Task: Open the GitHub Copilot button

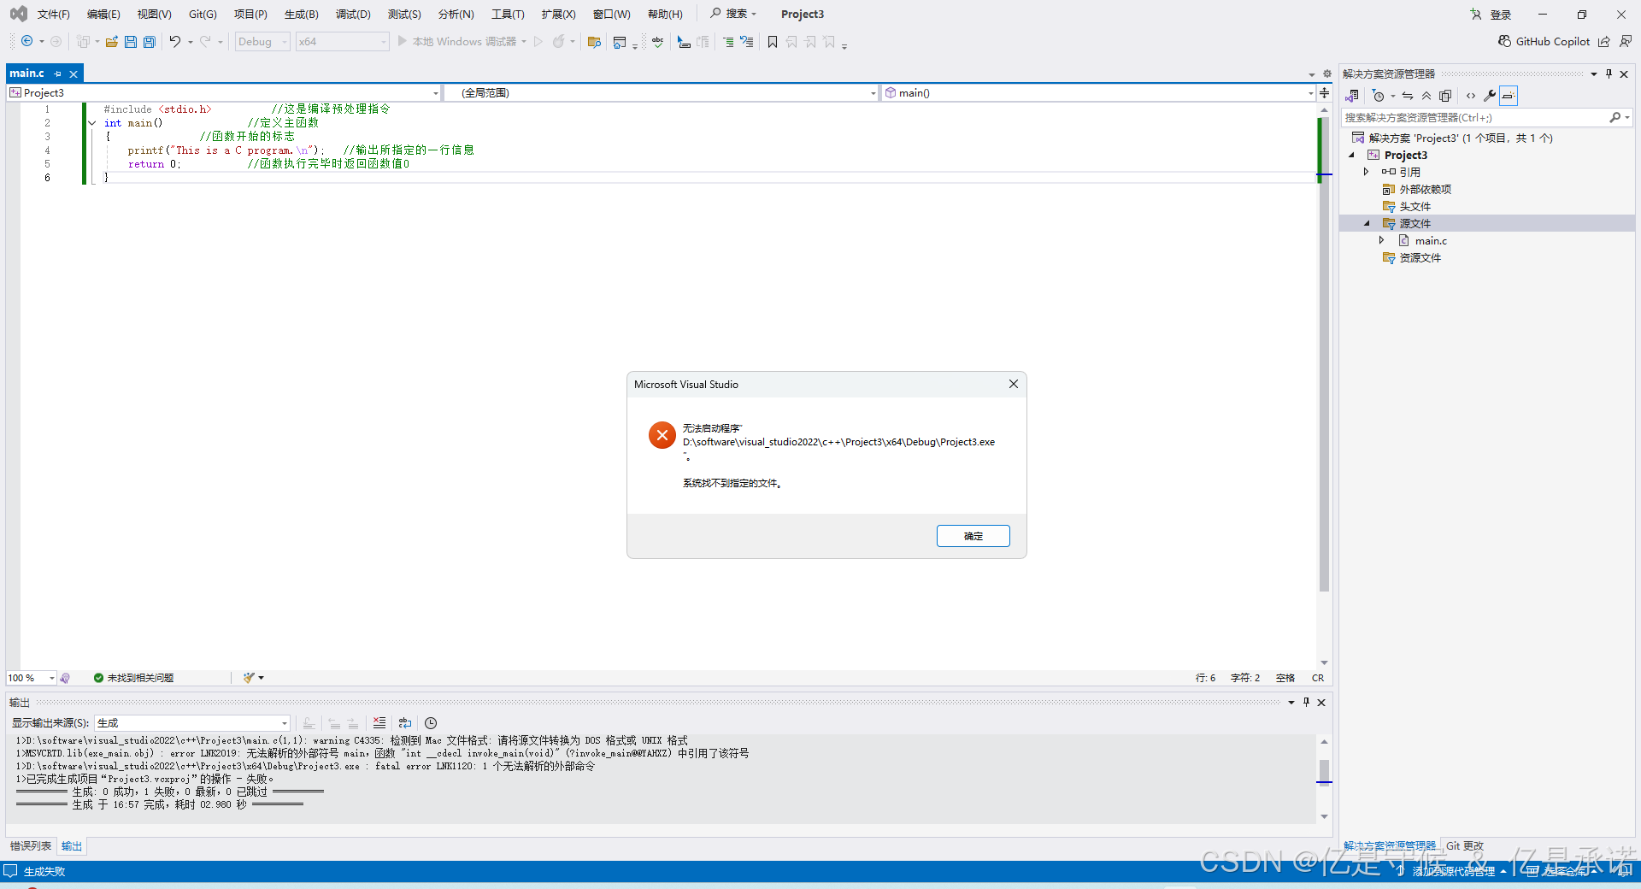Action: (1544, 41)
